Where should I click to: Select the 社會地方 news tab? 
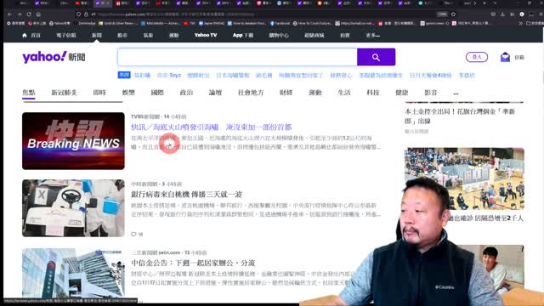coord(251,93)
